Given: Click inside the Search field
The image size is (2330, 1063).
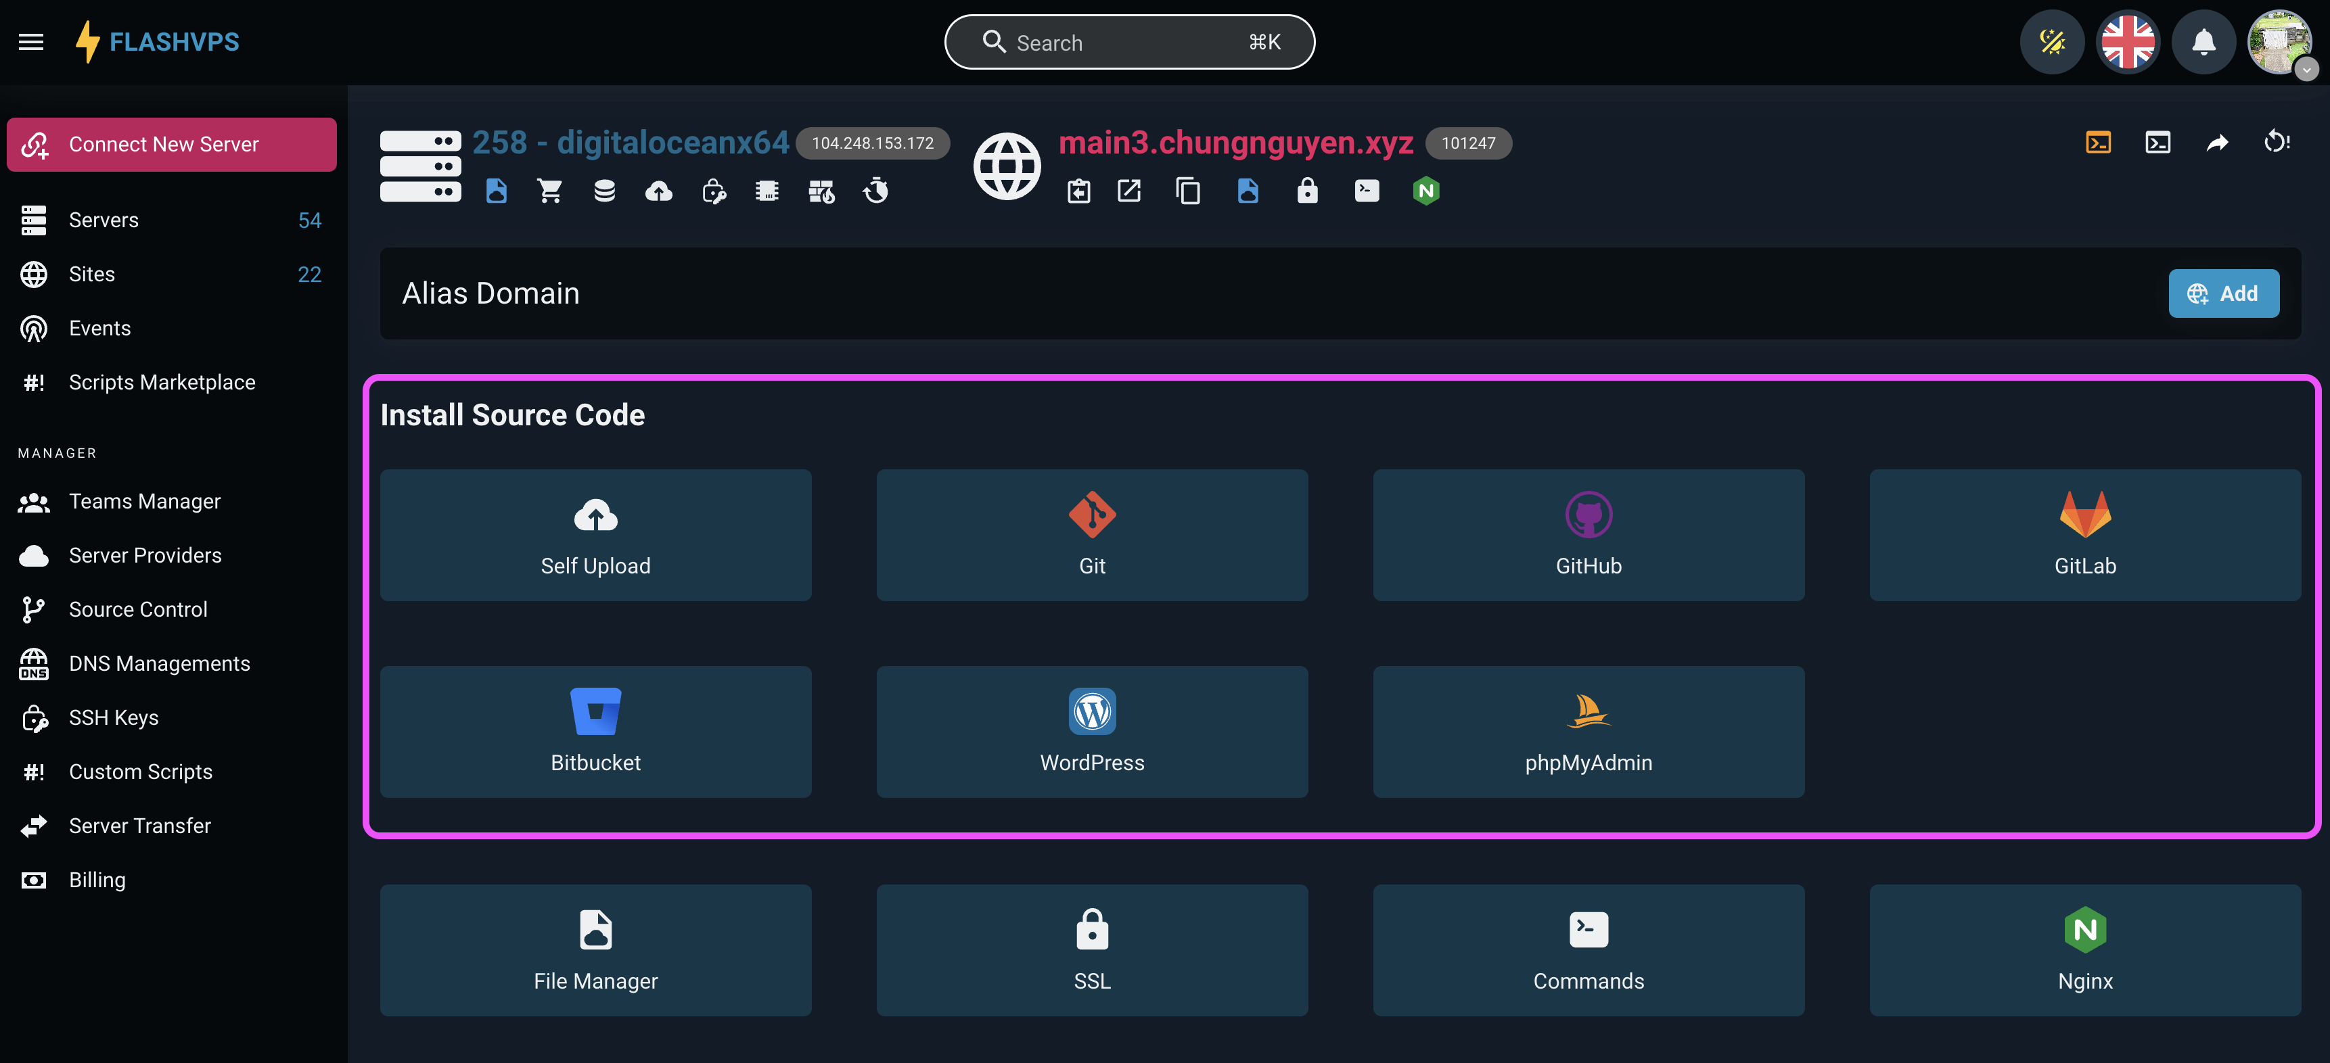Looking at the screenshot, I should [1129, 41].
